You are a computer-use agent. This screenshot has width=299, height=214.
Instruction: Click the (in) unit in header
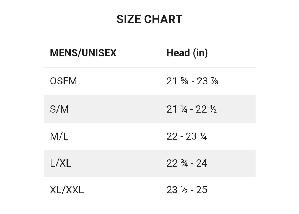200,53
